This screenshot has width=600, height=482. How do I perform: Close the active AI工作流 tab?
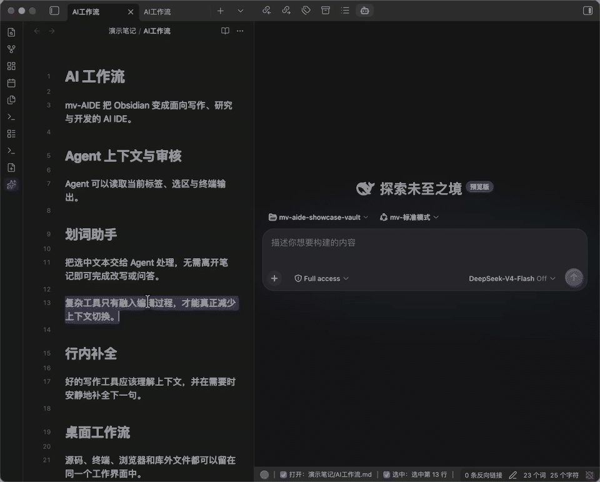click(x=131, y=12)
